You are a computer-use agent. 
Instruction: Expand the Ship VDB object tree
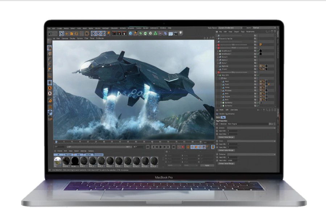[x=218, y=75]
